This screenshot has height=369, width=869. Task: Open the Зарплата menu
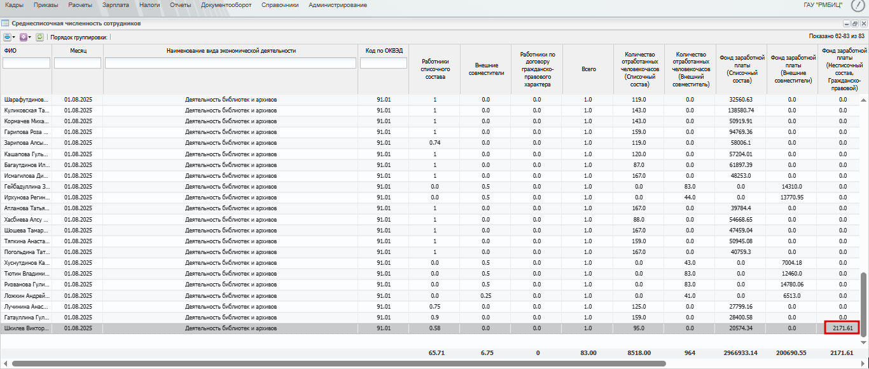[x=115, y=5]
